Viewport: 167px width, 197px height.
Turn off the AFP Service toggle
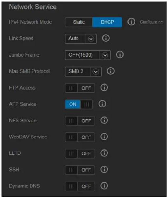click(79, 104)
